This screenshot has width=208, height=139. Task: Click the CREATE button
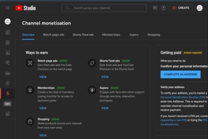[181, 8]
